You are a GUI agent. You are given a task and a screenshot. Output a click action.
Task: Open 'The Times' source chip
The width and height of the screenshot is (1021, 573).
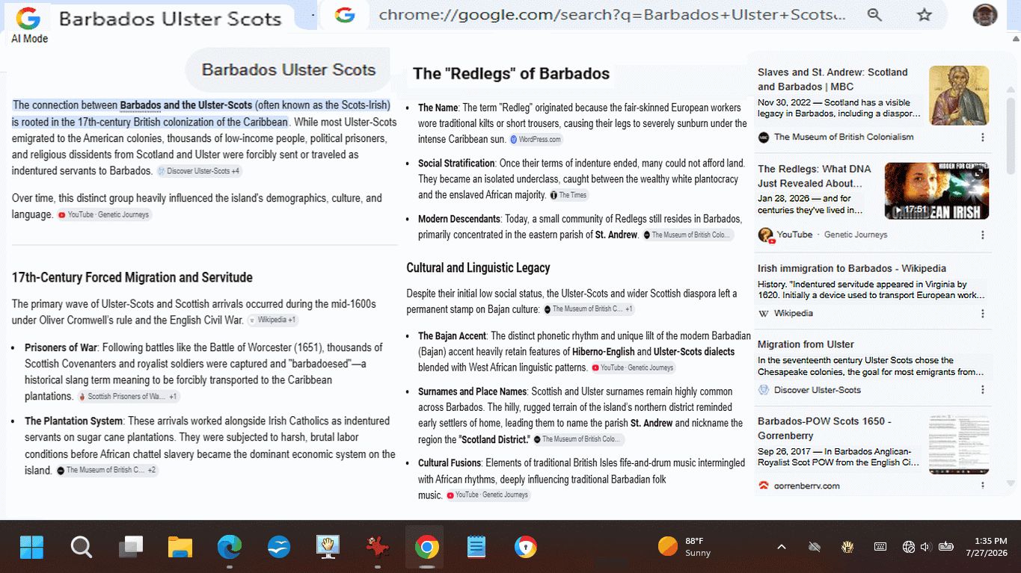click(568, 195)
